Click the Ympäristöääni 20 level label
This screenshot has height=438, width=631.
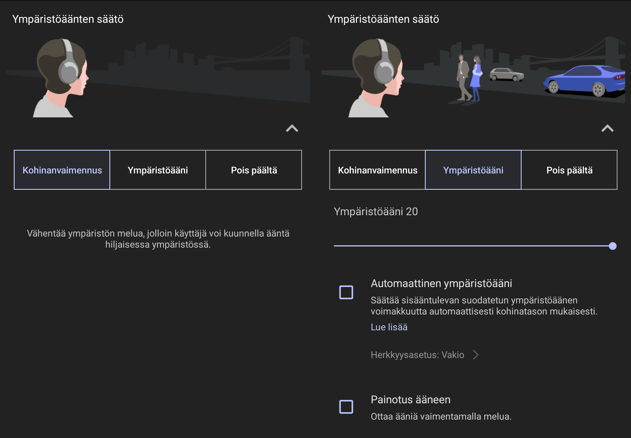point(375,212)
